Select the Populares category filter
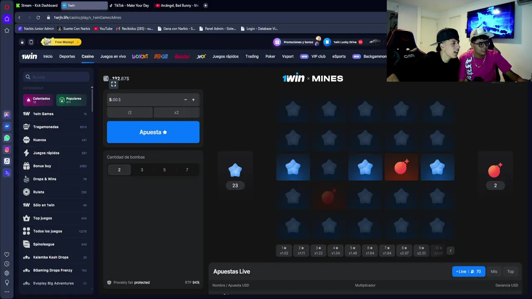Image resolution: width=532 pixels, height=299 pixels. coord(71,100)
